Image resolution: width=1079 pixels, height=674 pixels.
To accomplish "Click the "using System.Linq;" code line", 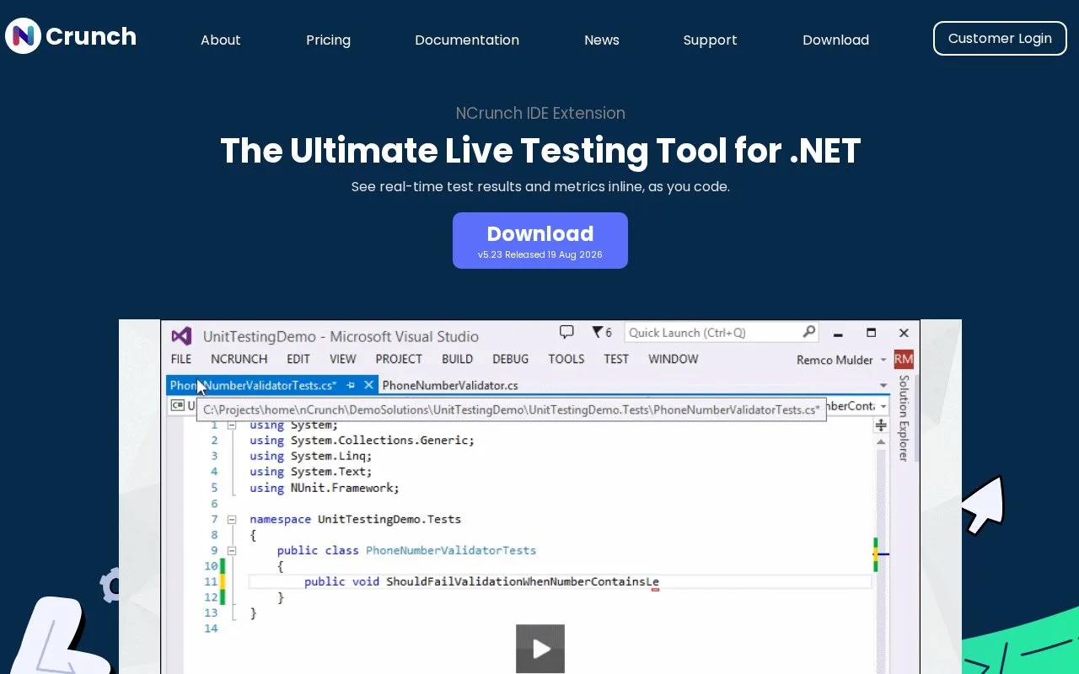I will 310,456.
